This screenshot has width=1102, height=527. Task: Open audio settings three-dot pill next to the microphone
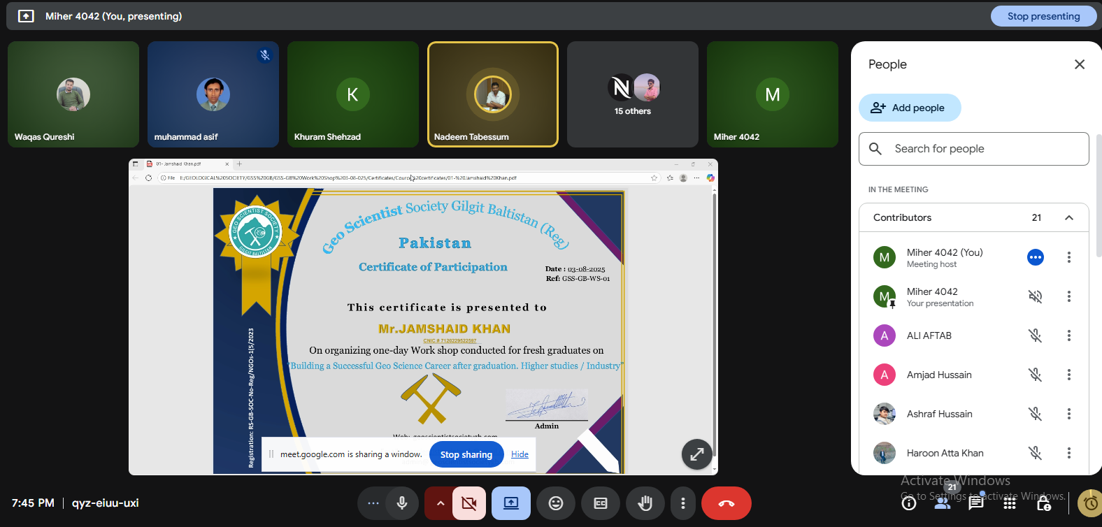[x=373, y=503]
